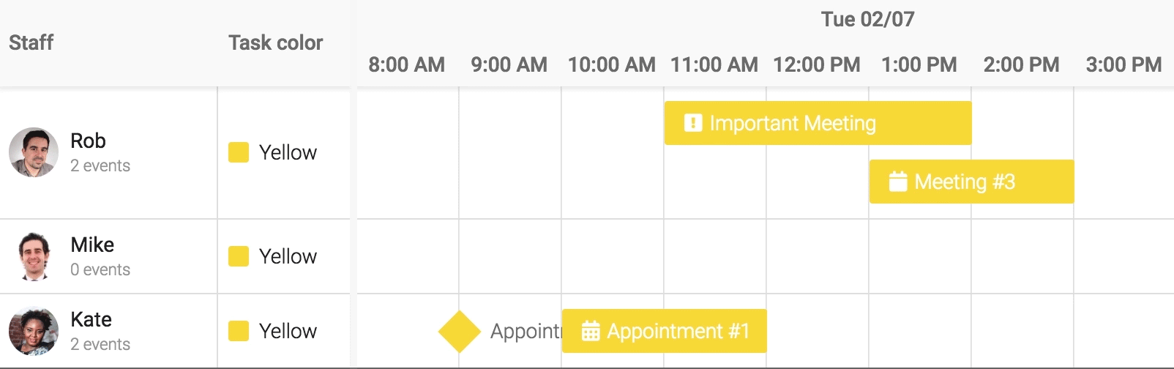Click the Task color column header

pos(275,42)
